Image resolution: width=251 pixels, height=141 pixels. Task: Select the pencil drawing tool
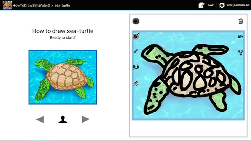(x=136, y=51)
